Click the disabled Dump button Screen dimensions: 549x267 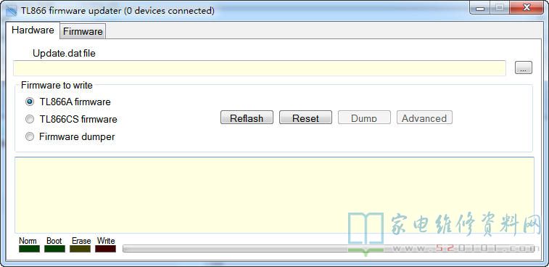tap(364, 118)
